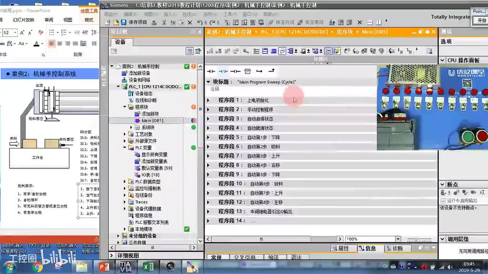
Task: Open 设备组态 in project tree
Action: tap(144, 94)
